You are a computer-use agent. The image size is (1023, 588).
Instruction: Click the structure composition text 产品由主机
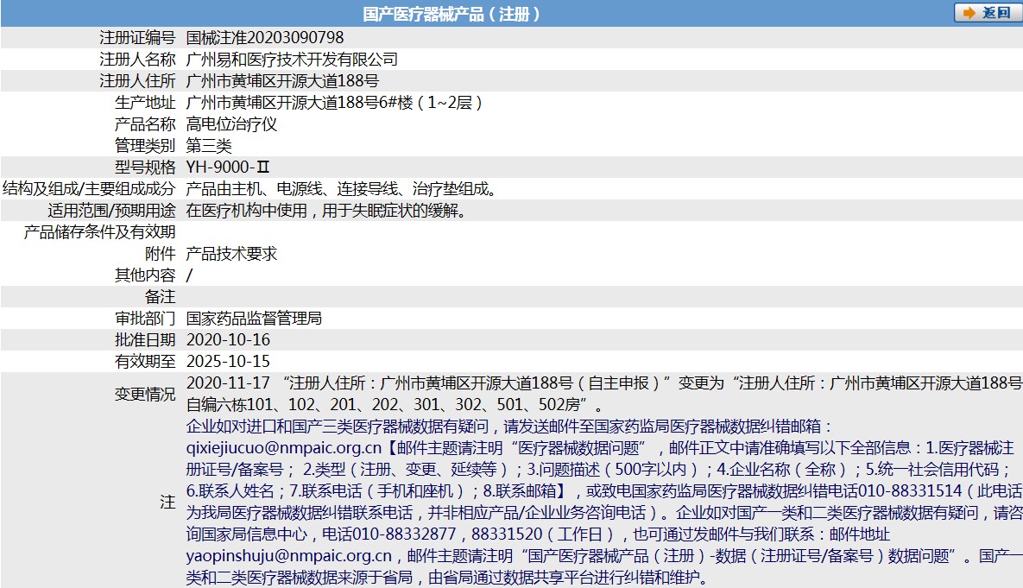(224, 188)
